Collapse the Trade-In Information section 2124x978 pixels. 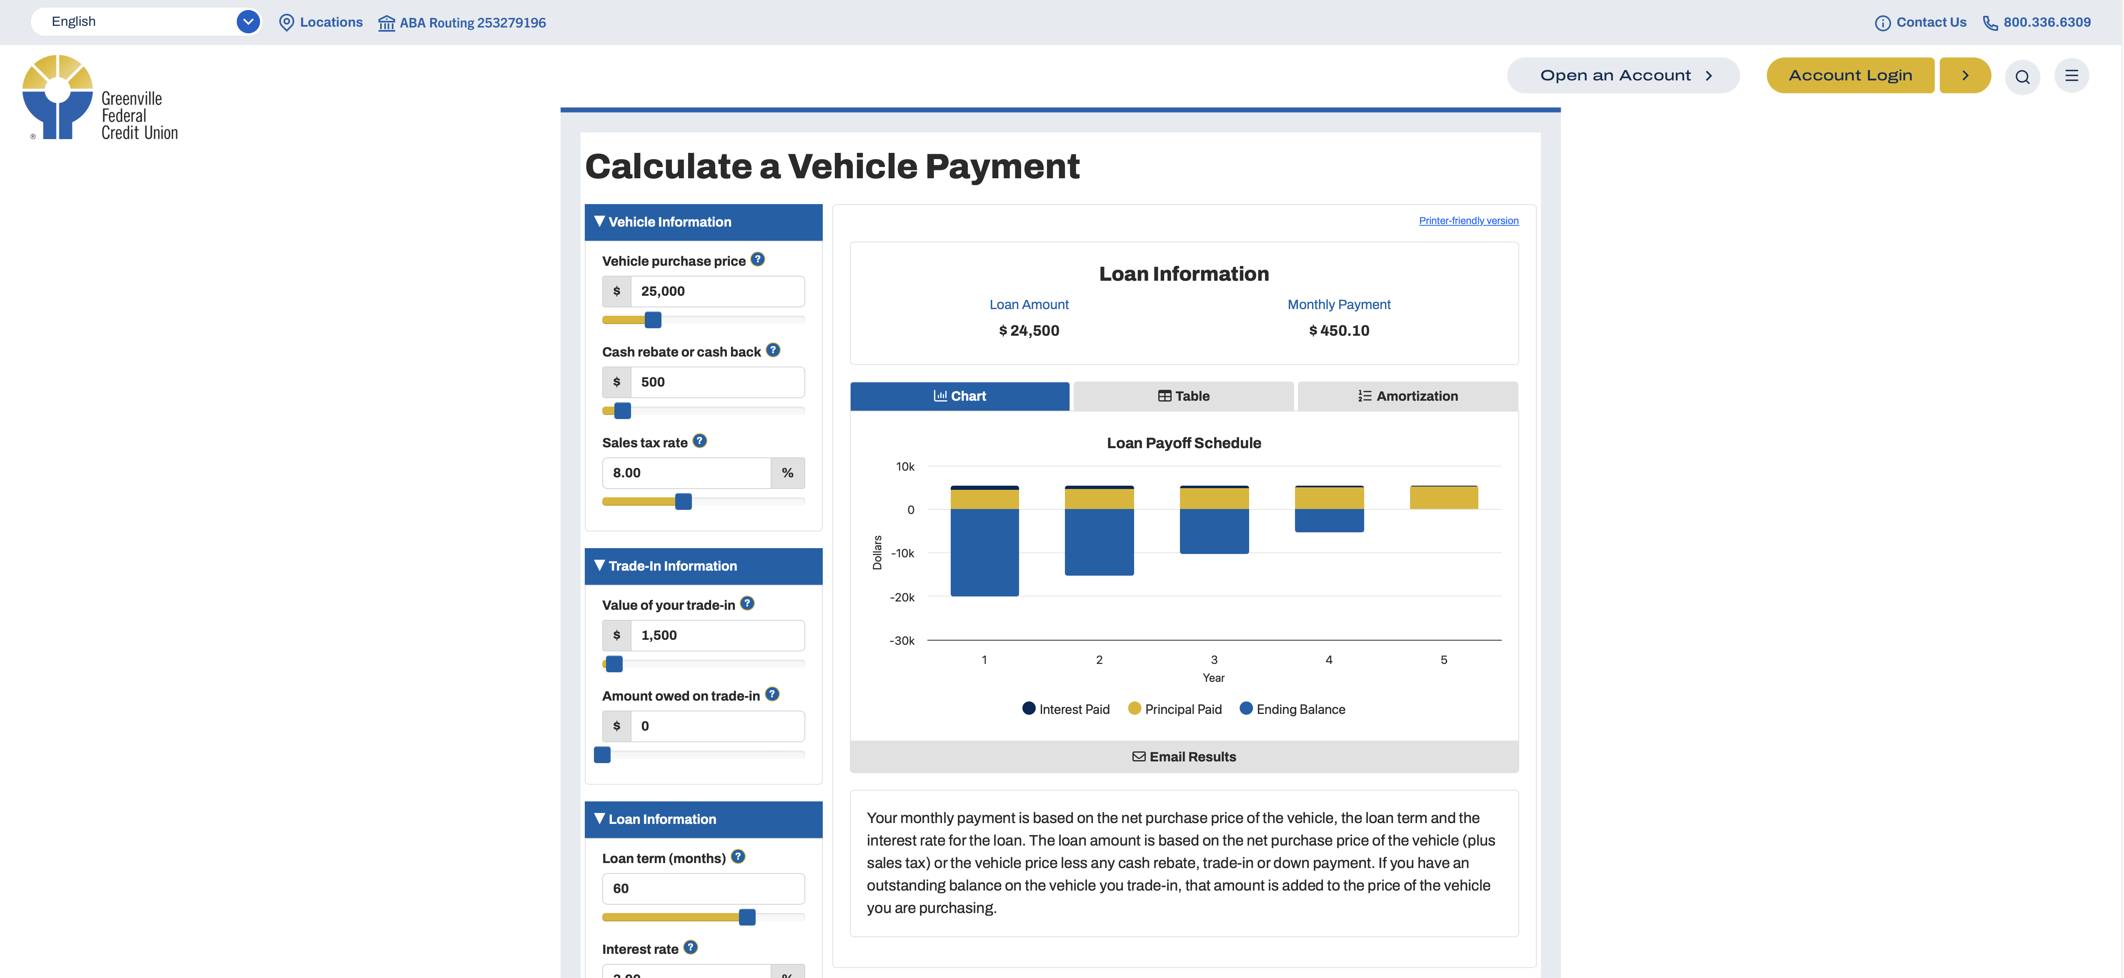click(702, 566)
